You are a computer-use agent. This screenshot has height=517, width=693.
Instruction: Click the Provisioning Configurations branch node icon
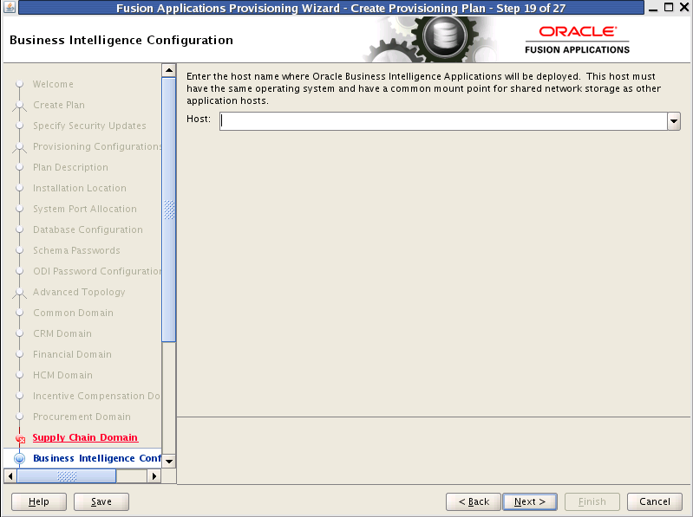point(19,147)
